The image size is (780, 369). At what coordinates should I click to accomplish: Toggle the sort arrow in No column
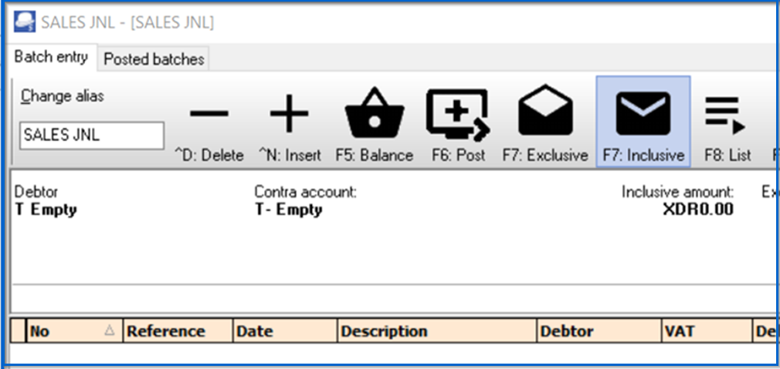click(x=109, y=331)
